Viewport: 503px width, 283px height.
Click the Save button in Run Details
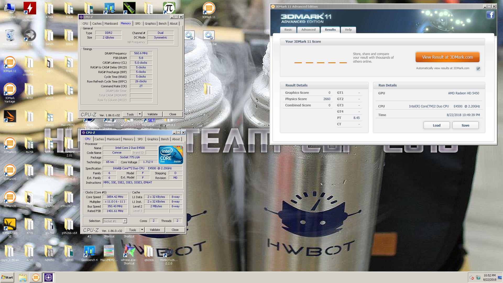click(465, 125)
